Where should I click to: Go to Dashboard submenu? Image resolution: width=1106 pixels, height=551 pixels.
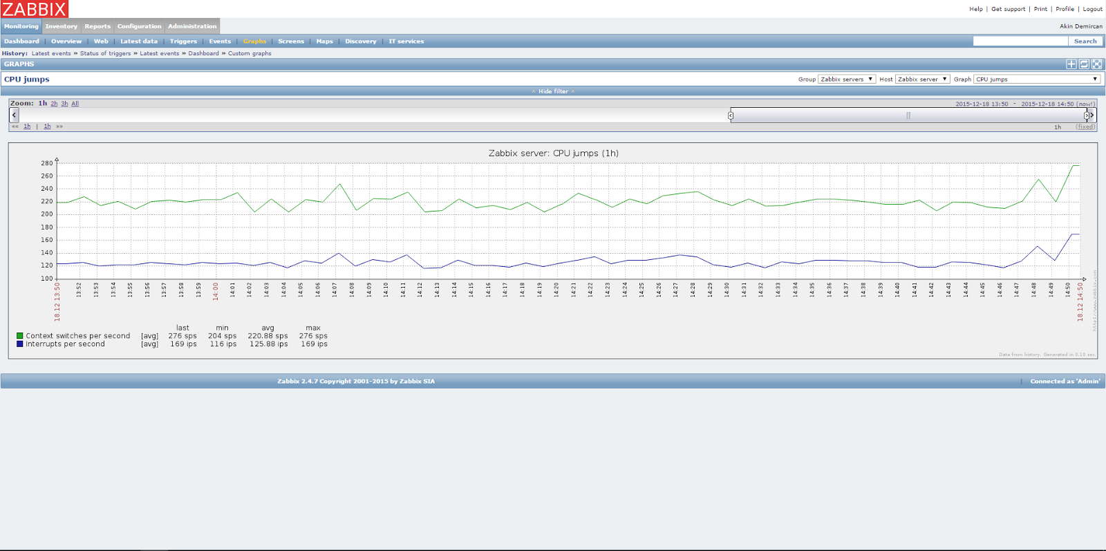pyautogui.click(x=21, y=41)
